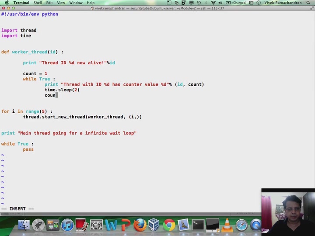The width and height of the screenshot is (315, 236).
Task: Open the Help menu
Action: (91, 3)
